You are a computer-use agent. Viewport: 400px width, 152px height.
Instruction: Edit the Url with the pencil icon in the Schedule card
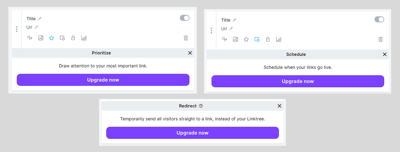pos(231,29)
